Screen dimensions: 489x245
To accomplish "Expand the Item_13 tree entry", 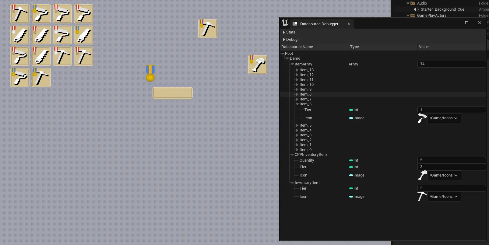I will tap(297, 70).
